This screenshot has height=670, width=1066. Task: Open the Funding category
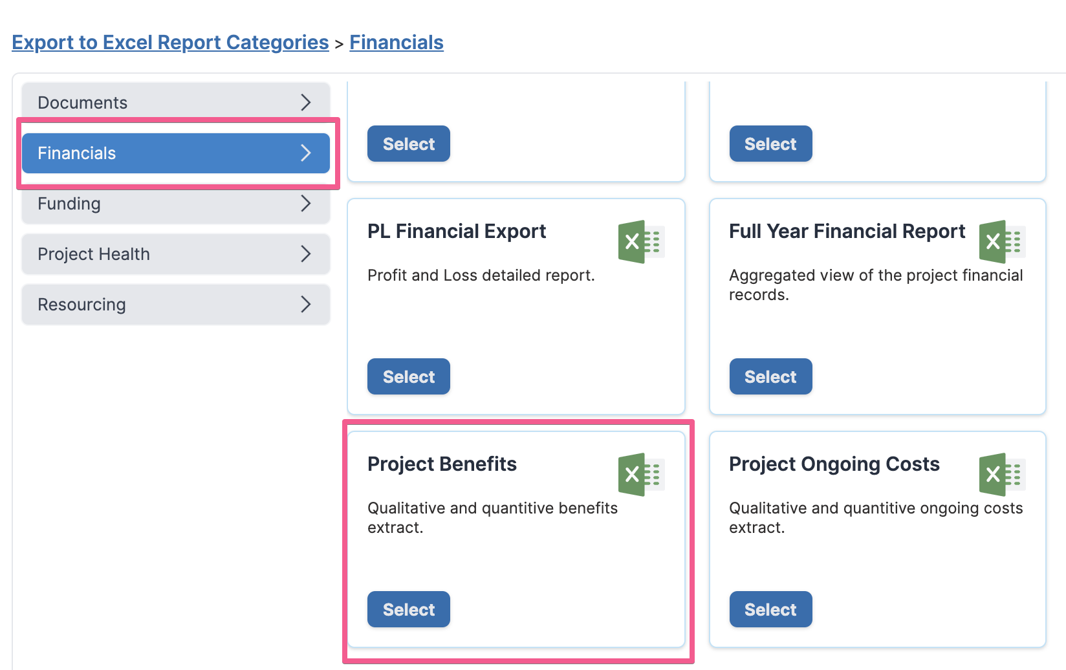176,204
